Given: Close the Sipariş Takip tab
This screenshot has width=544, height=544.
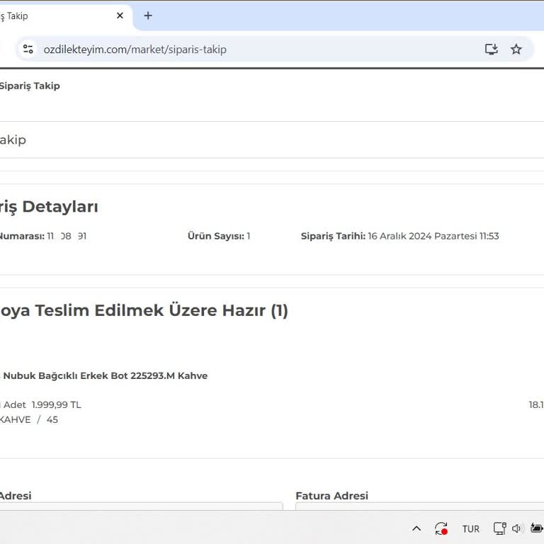Looking at the screenshot, I should pos(120,16).
